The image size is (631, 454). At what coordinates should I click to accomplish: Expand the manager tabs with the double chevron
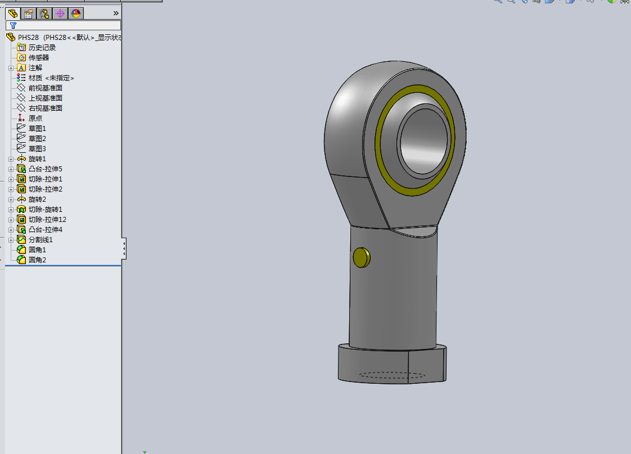point(116,13)
